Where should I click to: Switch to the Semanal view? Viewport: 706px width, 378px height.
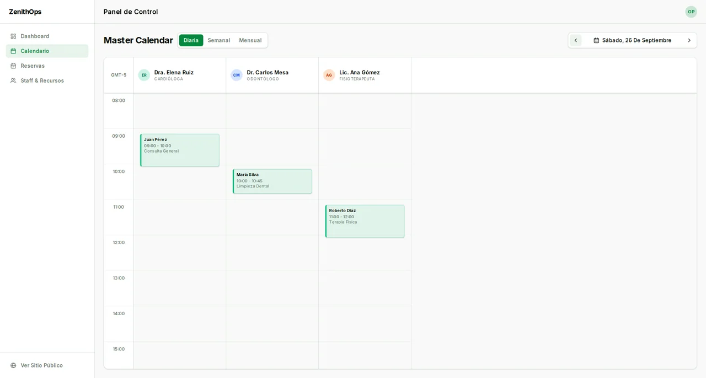pyautogui.click(x=219, y=40)
